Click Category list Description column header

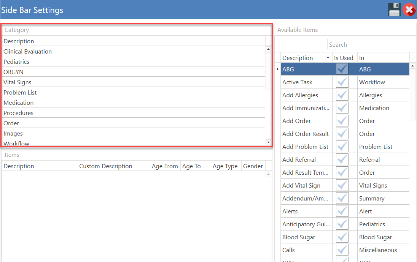point(134,41)
